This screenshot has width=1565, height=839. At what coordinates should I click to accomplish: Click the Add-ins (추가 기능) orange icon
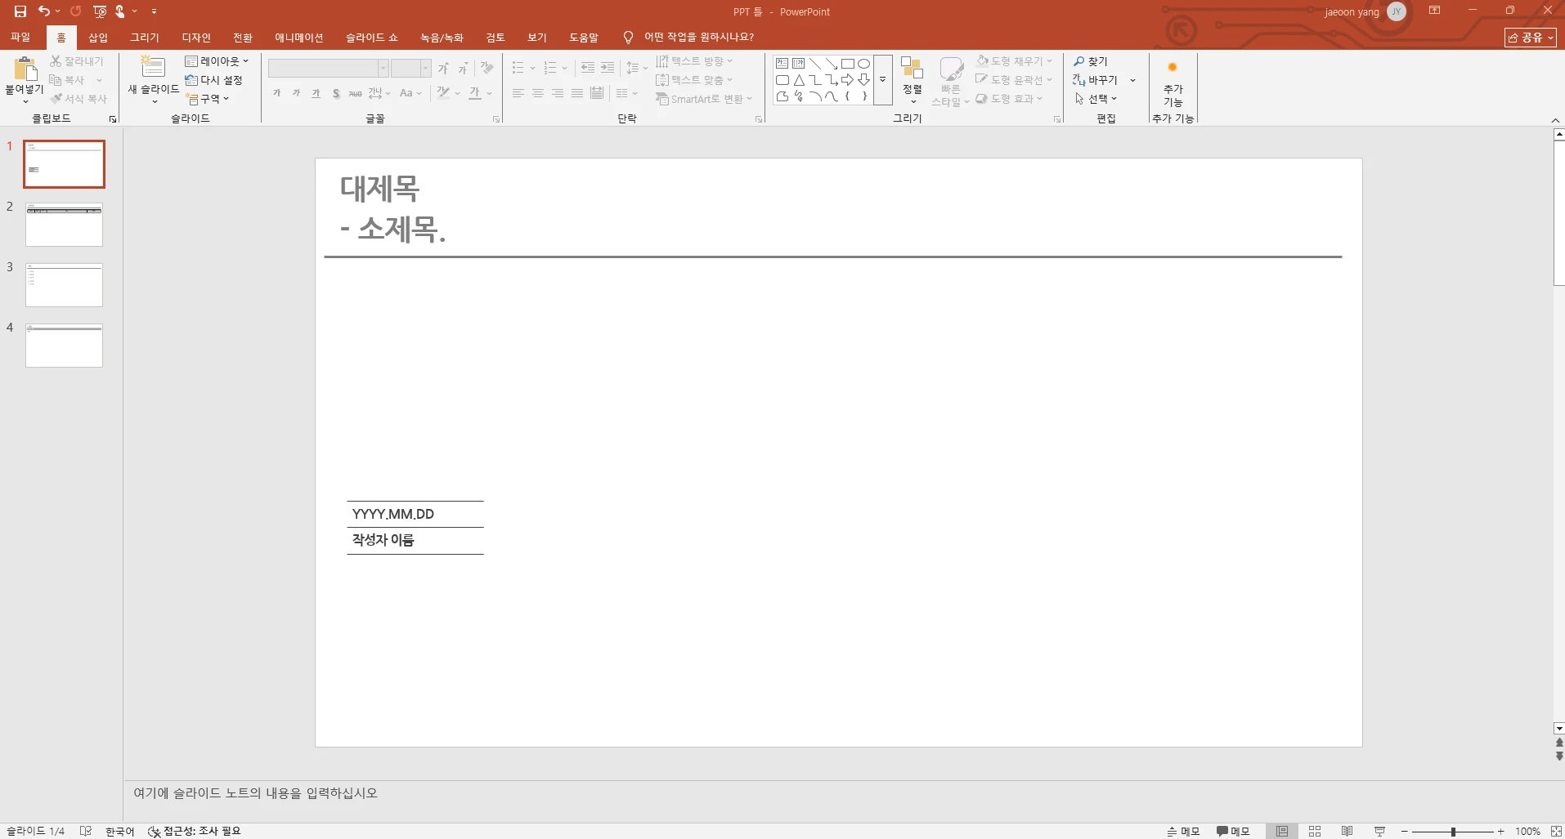coord(1173,67)
